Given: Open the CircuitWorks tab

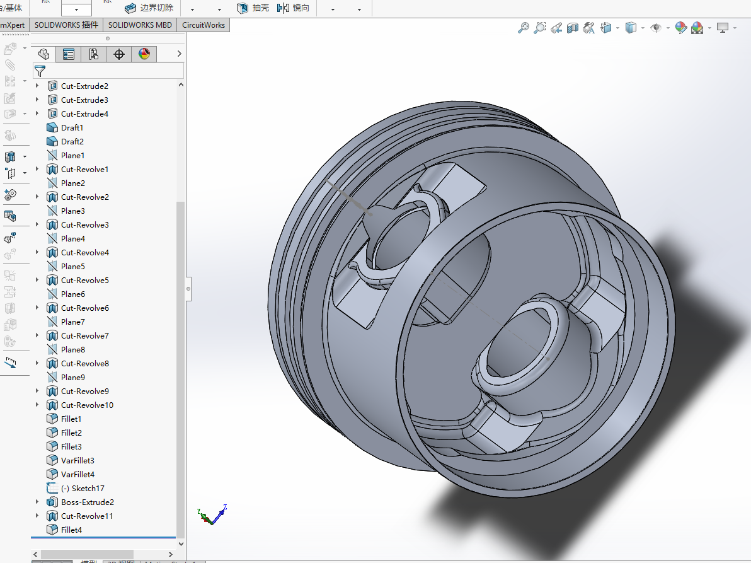Looking at the screenshot, I should pyautogui.click(x=204, y=25).
